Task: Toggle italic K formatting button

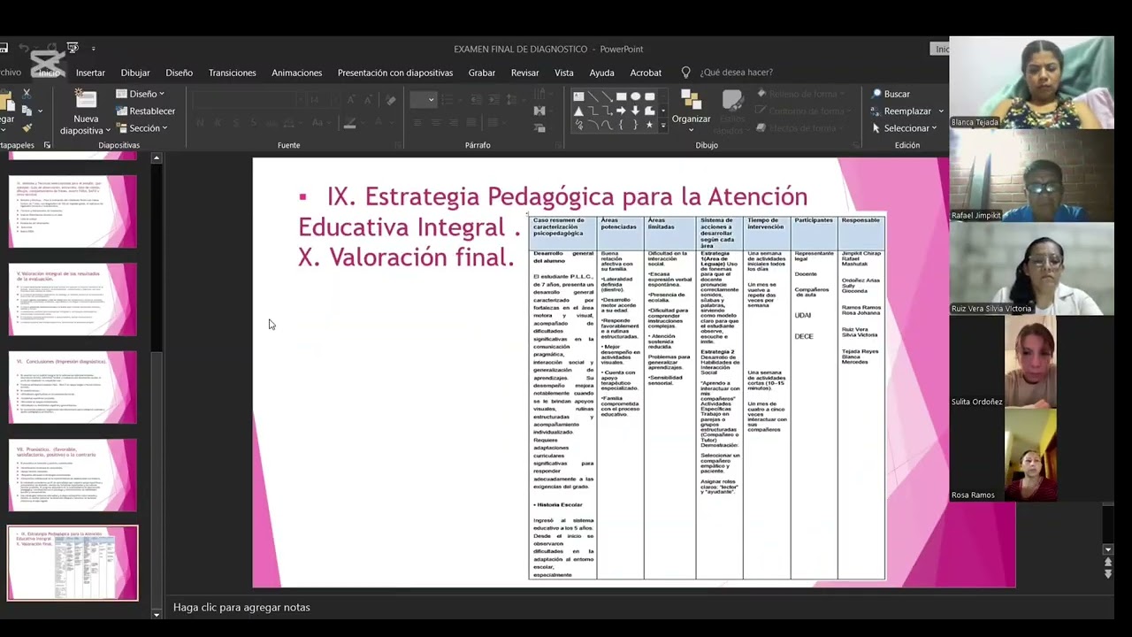Action: click(216, 122)
